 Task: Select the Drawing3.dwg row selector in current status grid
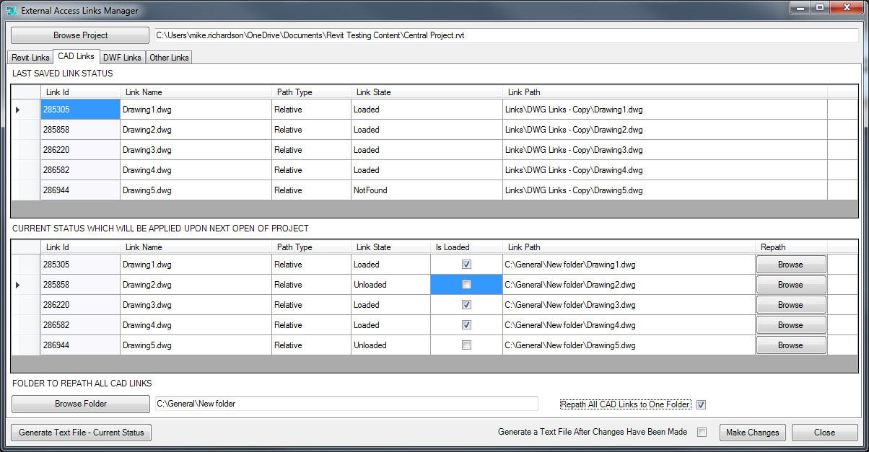(x=25, y=304)
